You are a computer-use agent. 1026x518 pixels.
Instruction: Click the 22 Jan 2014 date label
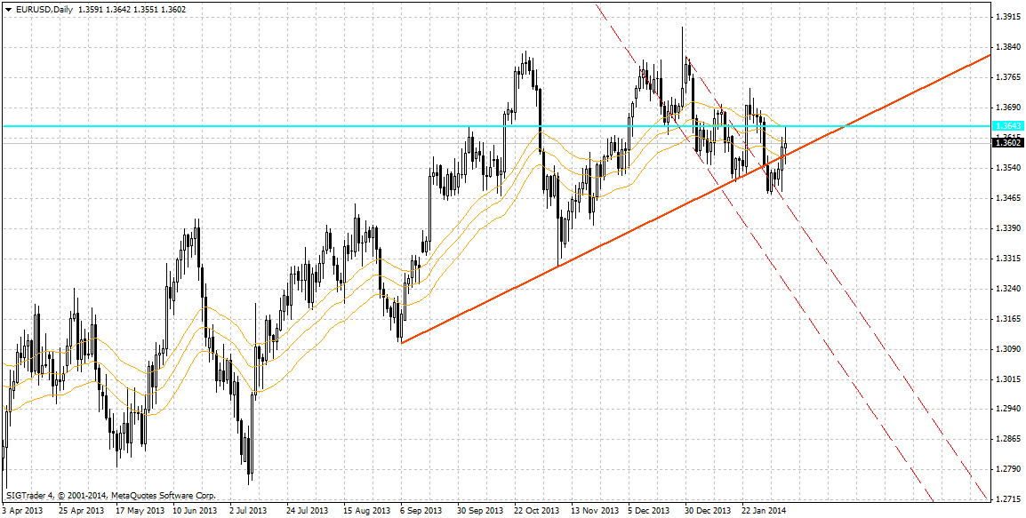pyautogui.click(x=765, y=510)
